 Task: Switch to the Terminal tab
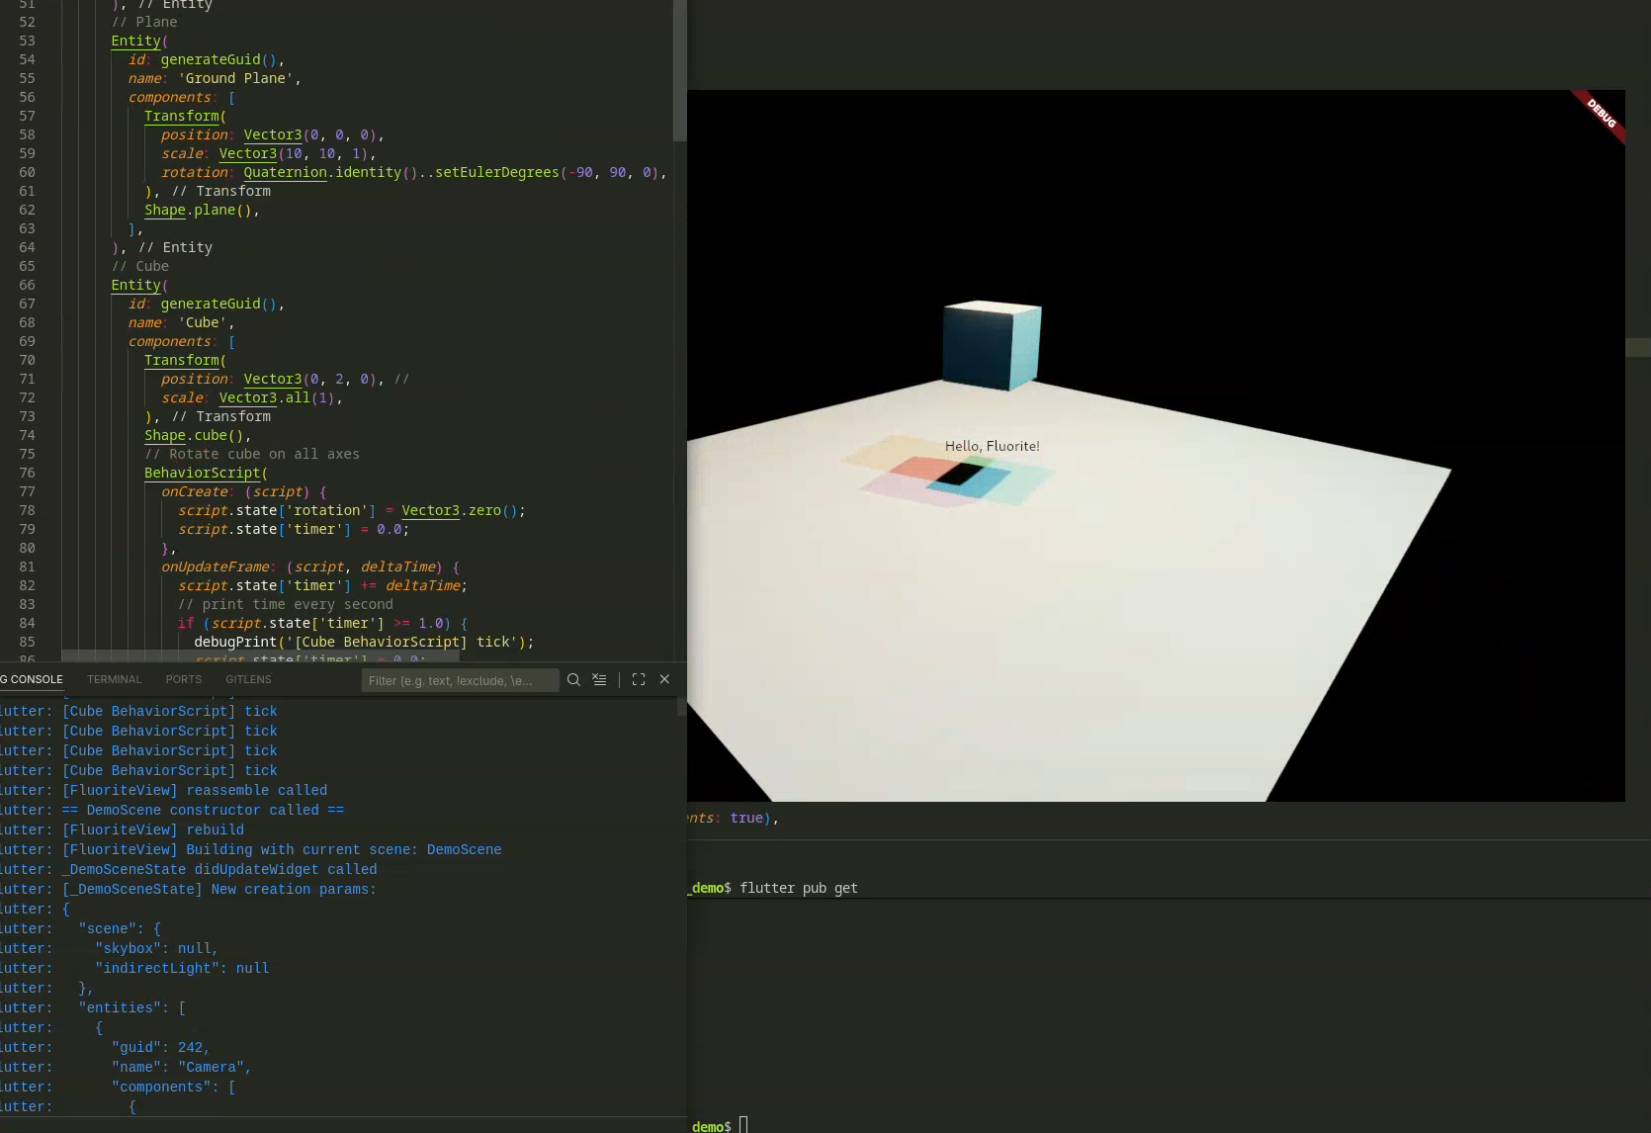point(114,679)
